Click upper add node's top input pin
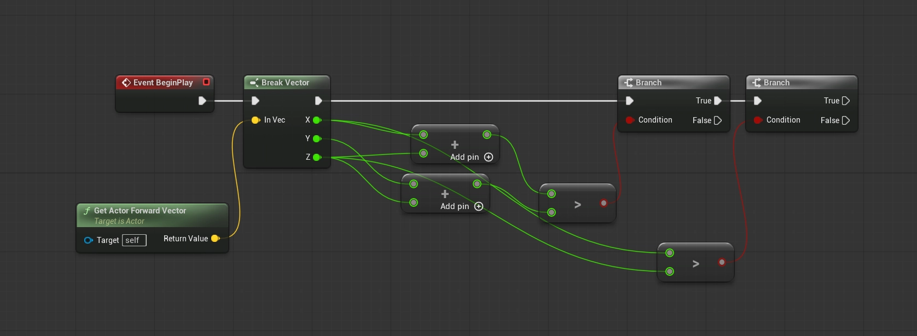The width and height of the screenshot is (917, 336). pyautogui.click(x=423, y=135)
